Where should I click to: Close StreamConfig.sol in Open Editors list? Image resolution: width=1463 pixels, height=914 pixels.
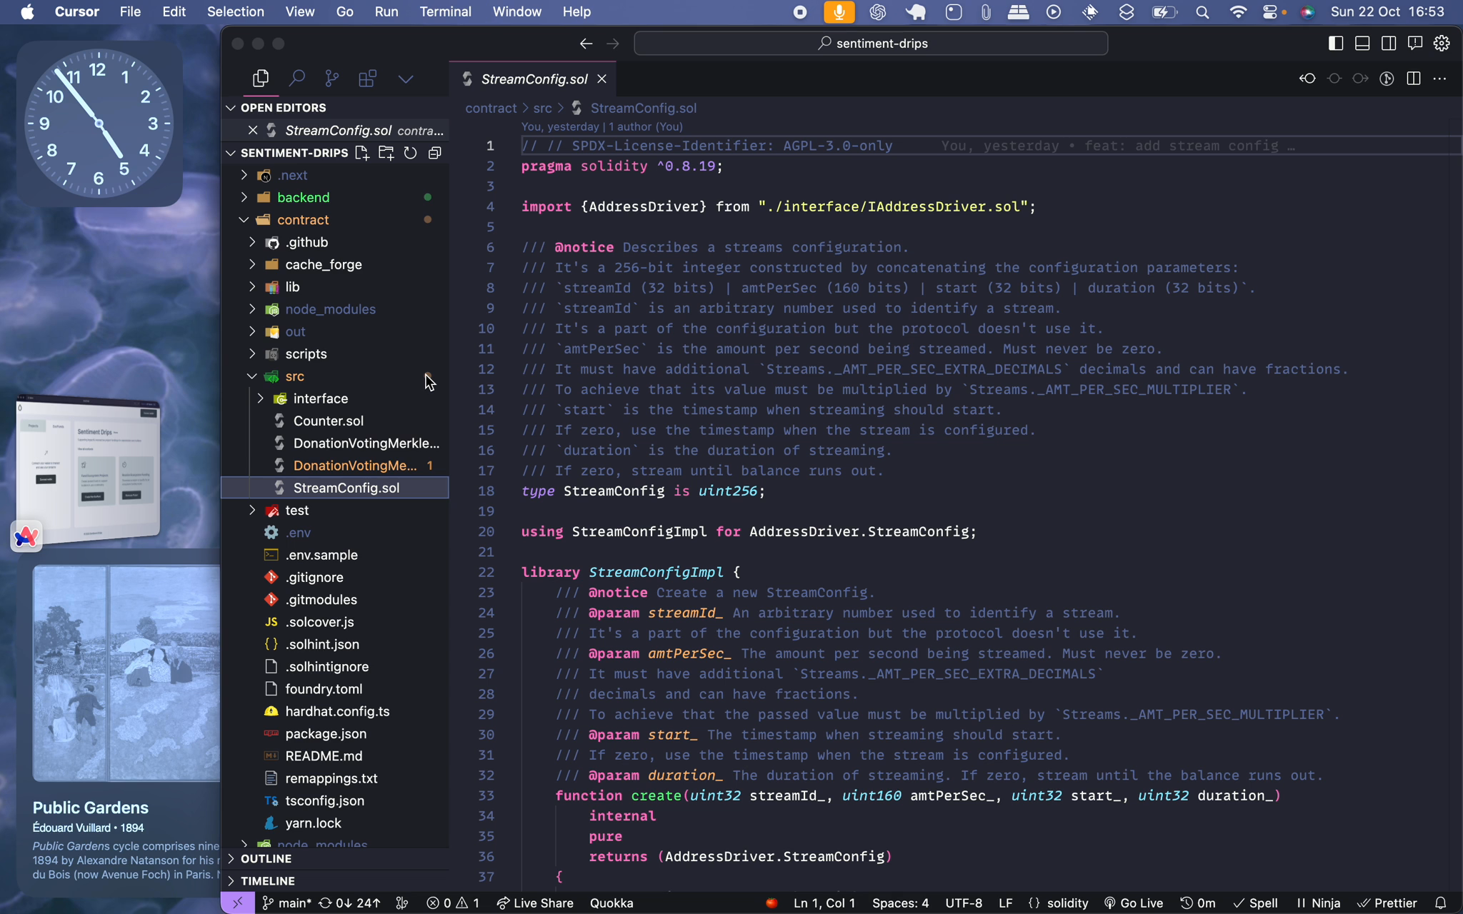click(x=252, y=130)
